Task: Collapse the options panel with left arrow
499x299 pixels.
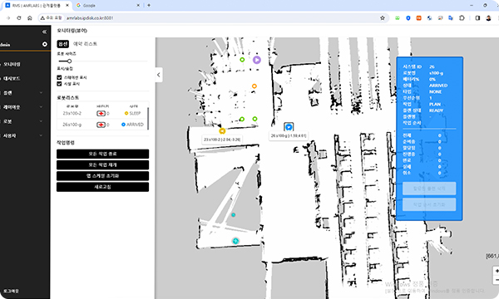Action: (159, 75)
